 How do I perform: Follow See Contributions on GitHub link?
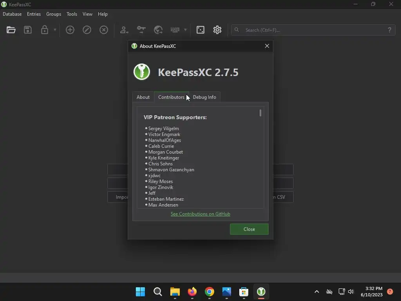[x=200, y=214]
